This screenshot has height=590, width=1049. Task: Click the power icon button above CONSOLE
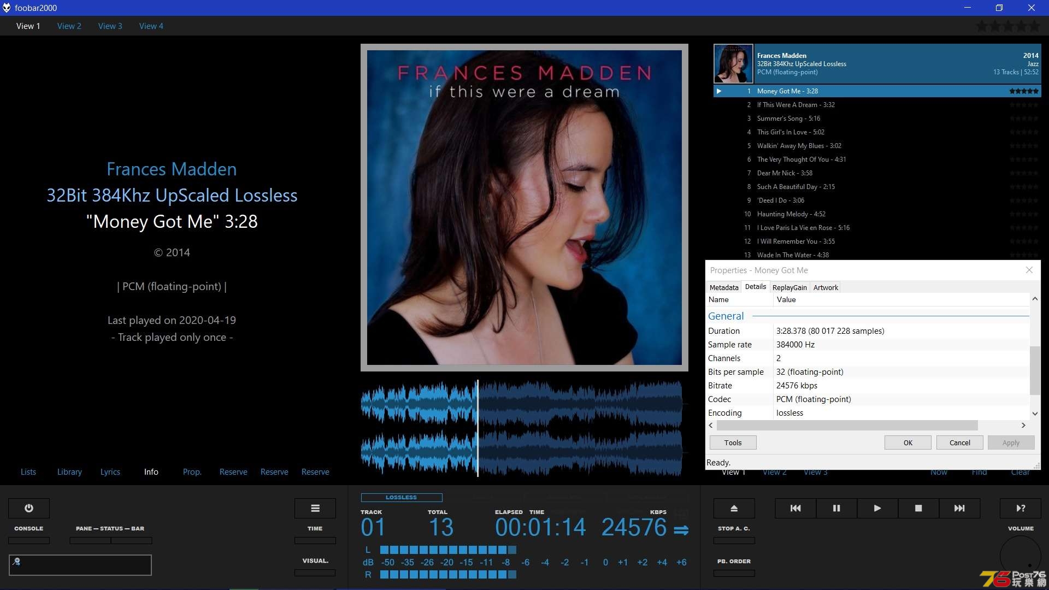29,508
